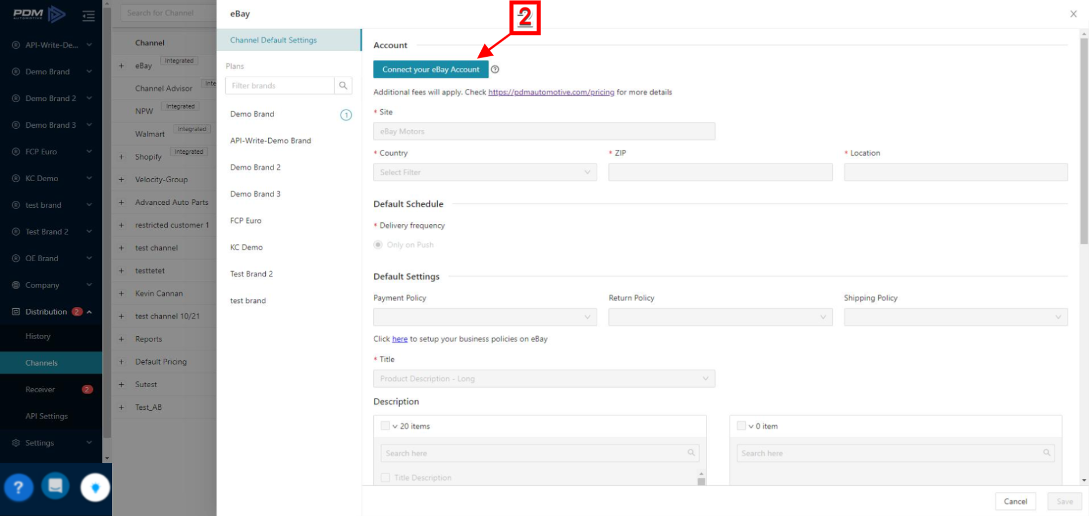
Task: Expand the Advanced Auto Parts row
Action: tap(121, 202)
